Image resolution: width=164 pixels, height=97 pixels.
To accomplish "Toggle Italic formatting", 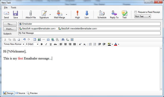I will tap(46, 44).
